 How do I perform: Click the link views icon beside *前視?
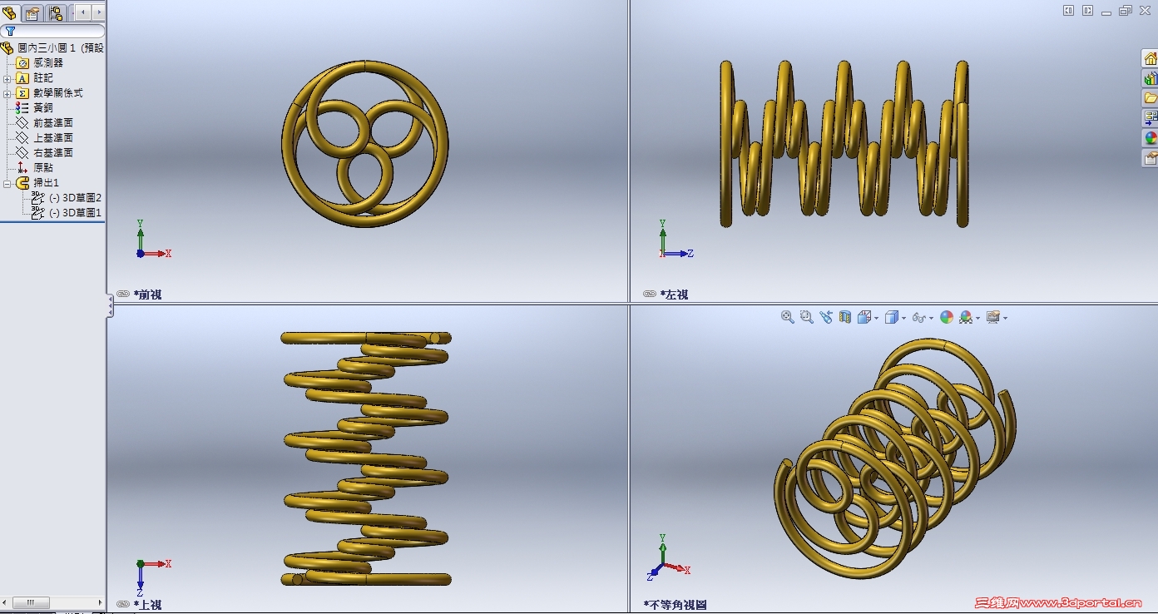(123, 294)
